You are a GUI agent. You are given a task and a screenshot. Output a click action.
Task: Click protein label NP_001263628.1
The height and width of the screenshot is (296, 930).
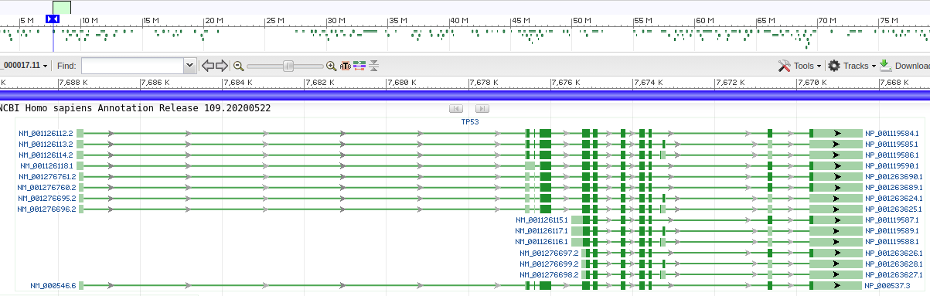[894, 264]
